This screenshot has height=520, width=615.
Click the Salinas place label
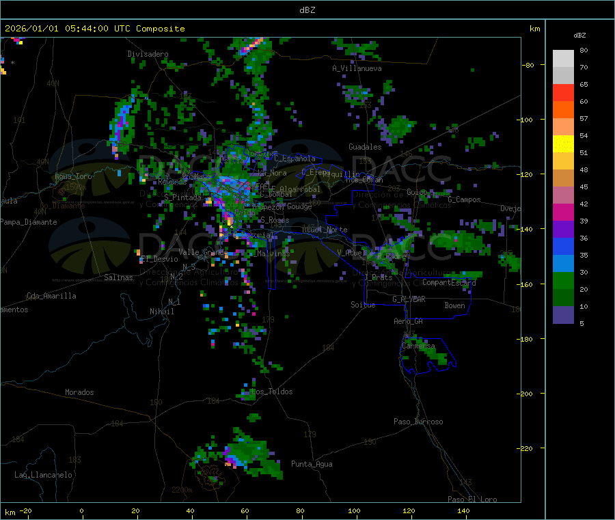pyautogui.click(x=118, y=277)
